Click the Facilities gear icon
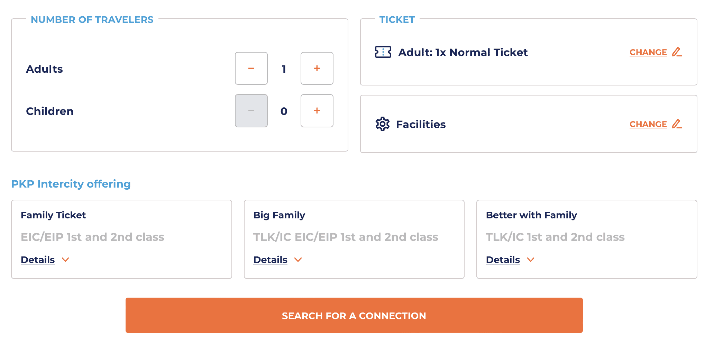This screenshot has height=344, width=705. point(383,124)
